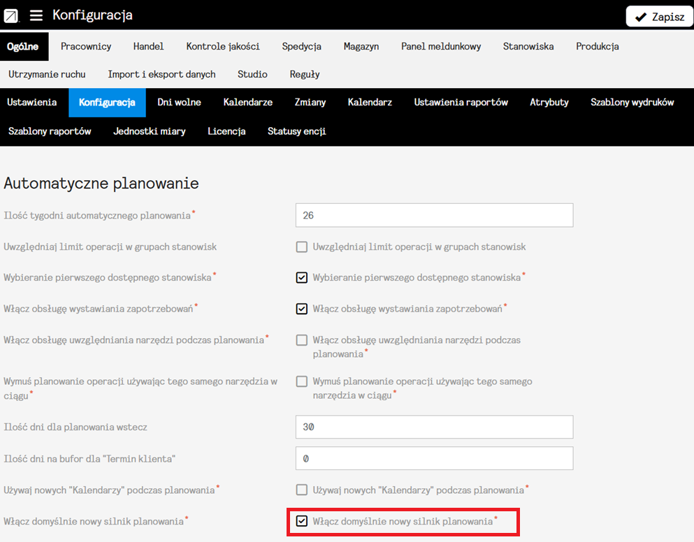Open the Pracownicy tab
Viewport: 694px width, 542px height.
pyautogui.click(x=86, y=47)
